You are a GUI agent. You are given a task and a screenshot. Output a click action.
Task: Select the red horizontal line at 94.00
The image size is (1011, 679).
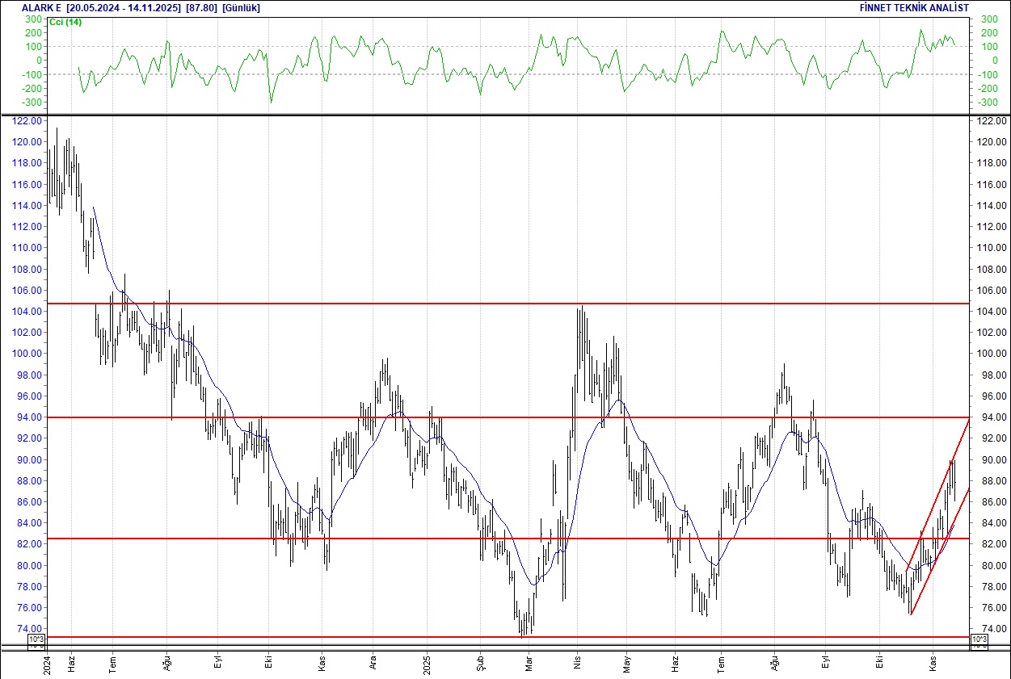pyautogui.click(x=485, y=417)
